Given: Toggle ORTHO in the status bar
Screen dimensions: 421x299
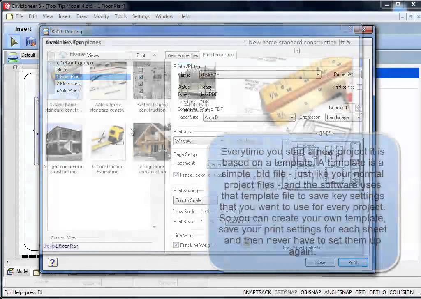Looking at the screenshot, I should click(377, 292).
